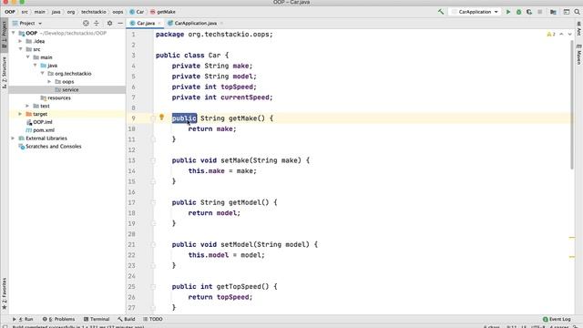This screenshot has height=328, width=583.
Task: Open the Event Log
Action: [x=557, y=319]
